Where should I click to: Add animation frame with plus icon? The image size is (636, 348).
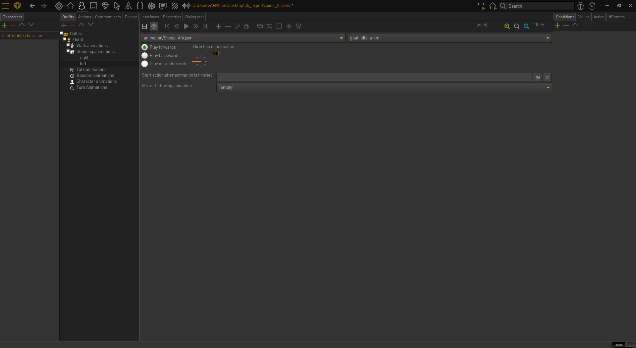[x=218, y=26]
